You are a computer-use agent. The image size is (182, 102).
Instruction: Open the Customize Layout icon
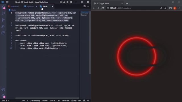click(71, 2)
